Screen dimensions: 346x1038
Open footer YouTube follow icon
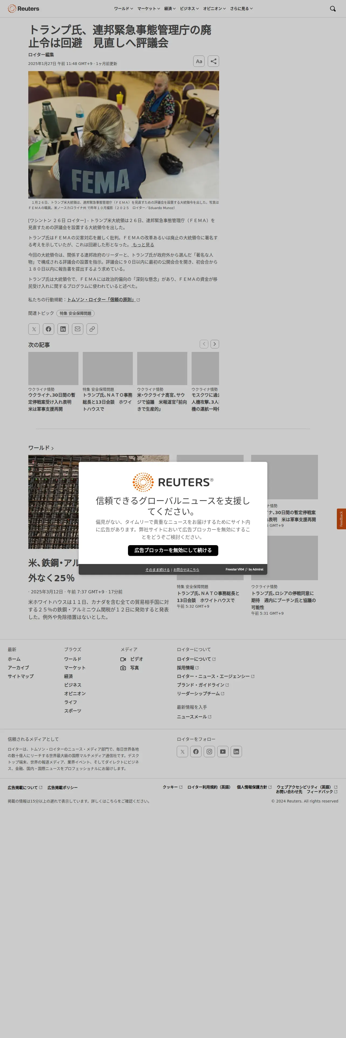[x=223, y=752]
